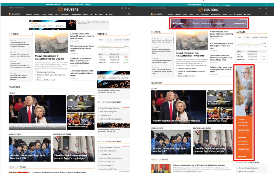Click the Dow row in left page Markets
274x173 pixels.
coord(113,57)
